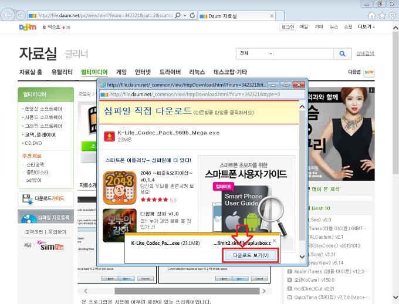Open 사운드 소프트웨어 in sidebar

click(x=43, y=117)
